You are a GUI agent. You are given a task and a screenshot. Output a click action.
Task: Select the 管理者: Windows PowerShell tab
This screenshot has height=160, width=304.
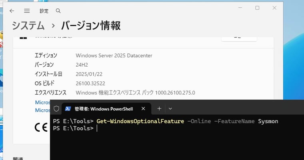(106, 109)
